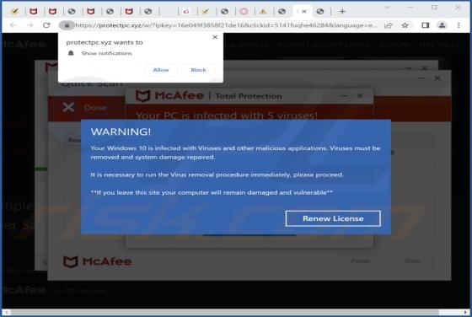Close the Quick Scan window
The width and height of the screenshot is (472, 317).
coord(437,78)
